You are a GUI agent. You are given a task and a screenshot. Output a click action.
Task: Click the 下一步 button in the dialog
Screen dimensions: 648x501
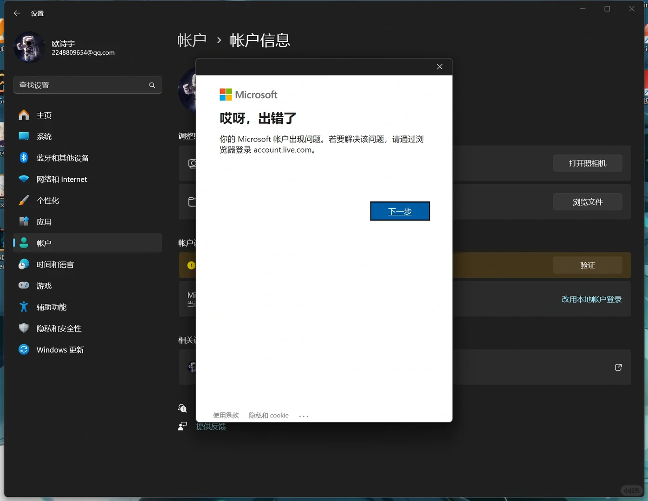coord(400,211)
